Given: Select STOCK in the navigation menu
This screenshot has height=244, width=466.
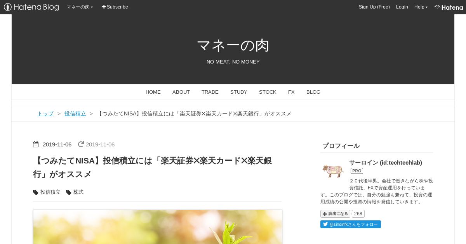Looking at the screenshot, I should point(268,92).
